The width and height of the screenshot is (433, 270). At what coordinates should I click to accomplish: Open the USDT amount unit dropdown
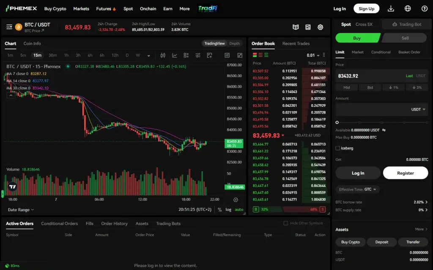click(x=418, y=109)
